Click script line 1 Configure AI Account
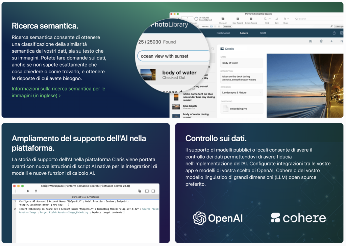The height and width of the screenshot is (246, 346). pyautogui.click(x=74, y=203)
